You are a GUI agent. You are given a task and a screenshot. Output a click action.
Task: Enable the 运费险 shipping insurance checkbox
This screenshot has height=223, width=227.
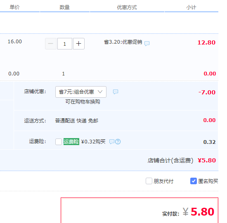59,141
